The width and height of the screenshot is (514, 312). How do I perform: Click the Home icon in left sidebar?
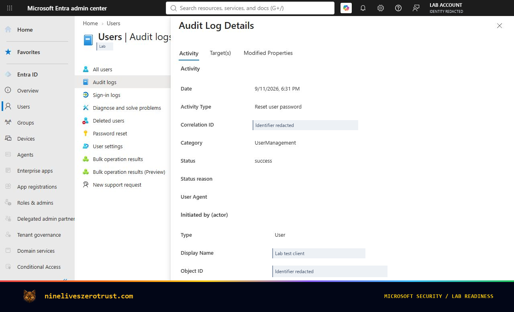click(x=8, y=30)
